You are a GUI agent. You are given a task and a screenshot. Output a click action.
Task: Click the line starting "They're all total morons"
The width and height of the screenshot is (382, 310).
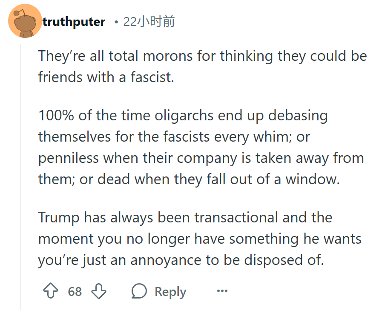point(202,56)
